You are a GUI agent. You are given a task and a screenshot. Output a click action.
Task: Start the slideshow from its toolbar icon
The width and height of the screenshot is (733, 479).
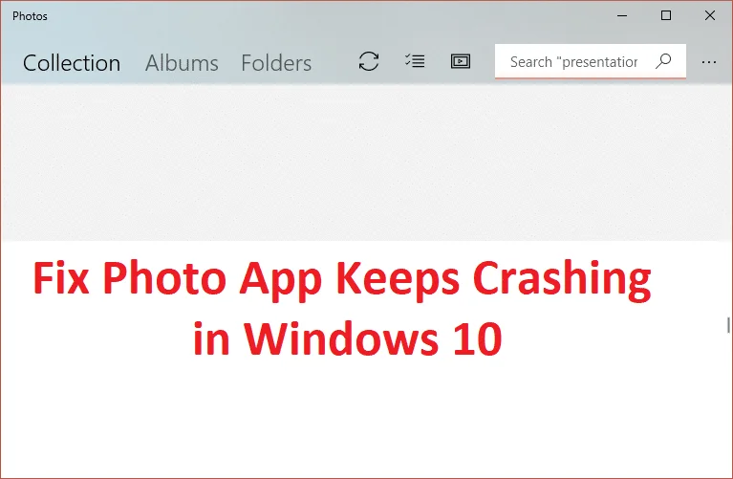(461, 61)
